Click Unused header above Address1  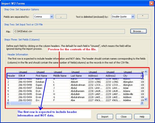point(96,72)
